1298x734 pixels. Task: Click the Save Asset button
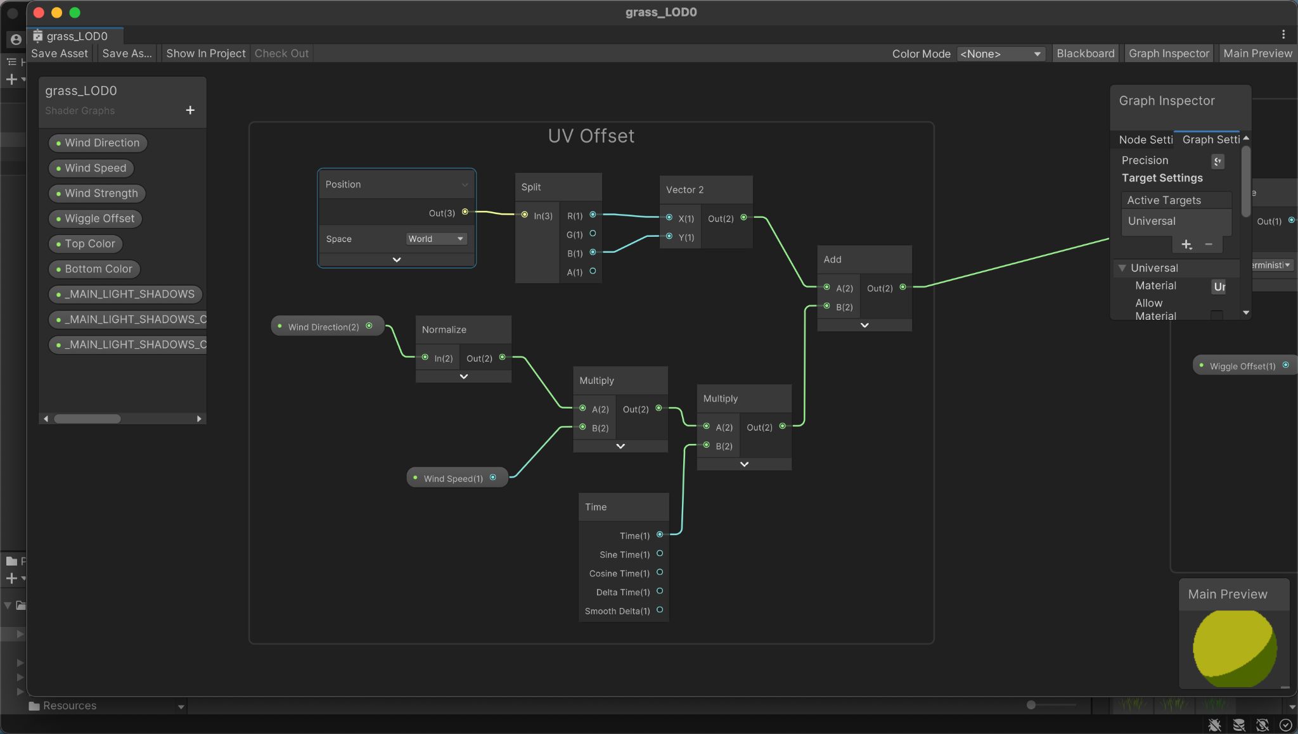(60, 54)
